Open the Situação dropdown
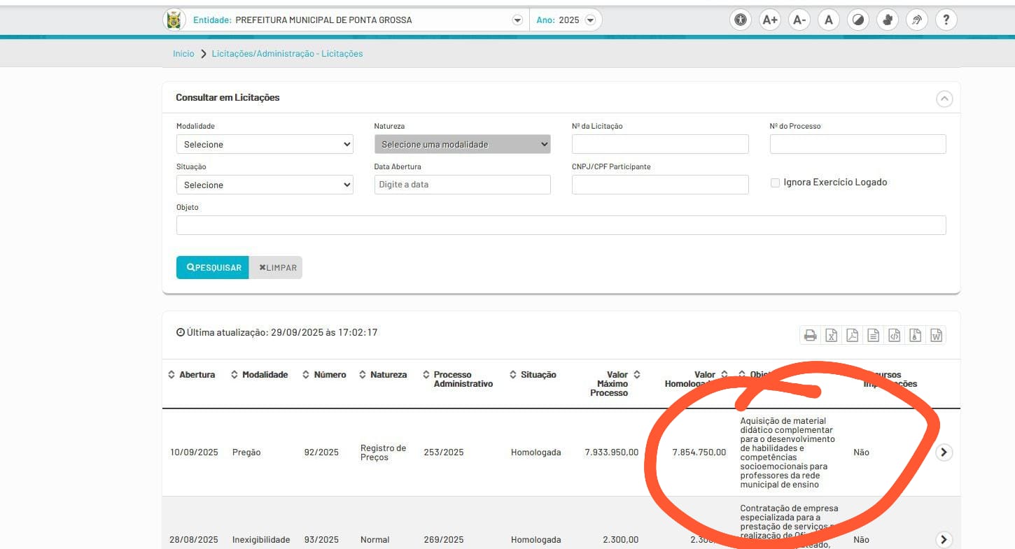The image size is (1015, 549). pyautogui.click(x=265, y=185)
